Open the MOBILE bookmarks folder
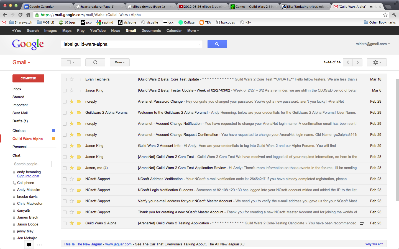Image resolution: width=399 pixels, height=249 pixels. point(45,22)
